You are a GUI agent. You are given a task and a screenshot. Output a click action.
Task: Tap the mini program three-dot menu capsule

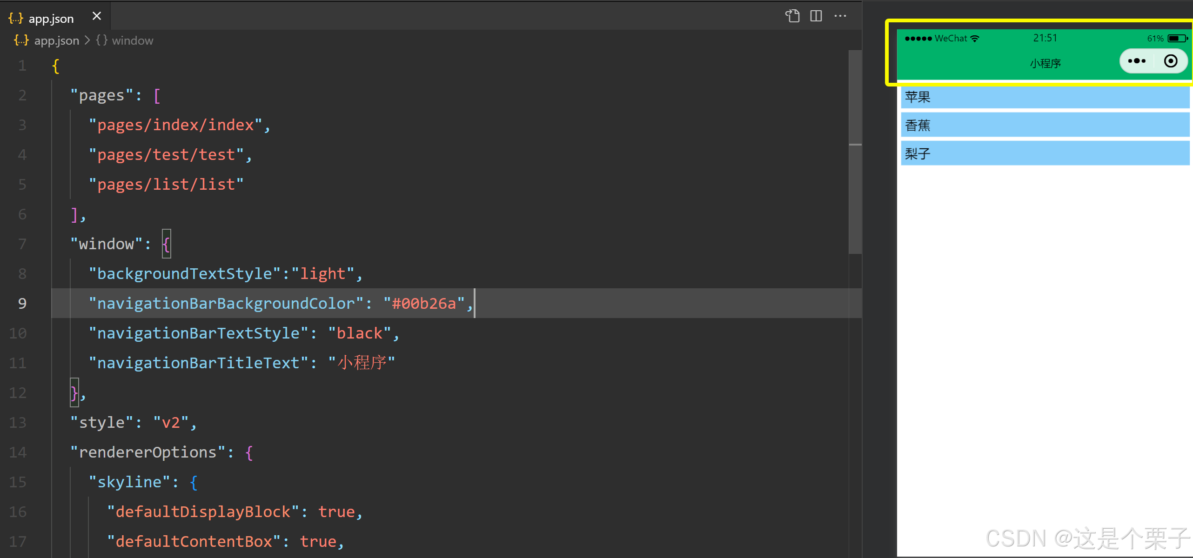(x=1137, y=61)
